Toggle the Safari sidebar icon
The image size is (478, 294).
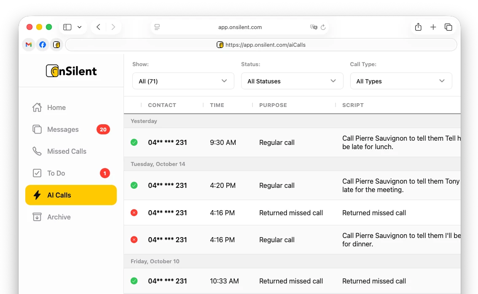67,27
